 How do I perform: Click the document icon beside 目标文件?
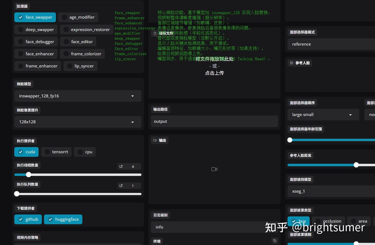154,33
